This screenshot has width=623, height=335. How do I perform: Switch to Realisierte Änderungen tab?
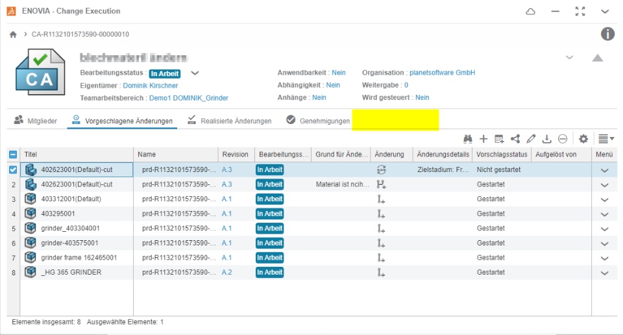230,120
